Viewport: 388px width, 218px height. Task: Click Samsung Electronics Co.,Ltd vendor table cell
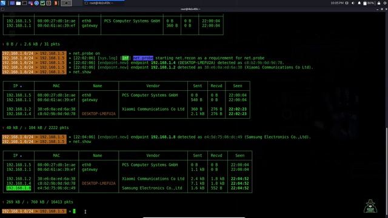point(152,188)
